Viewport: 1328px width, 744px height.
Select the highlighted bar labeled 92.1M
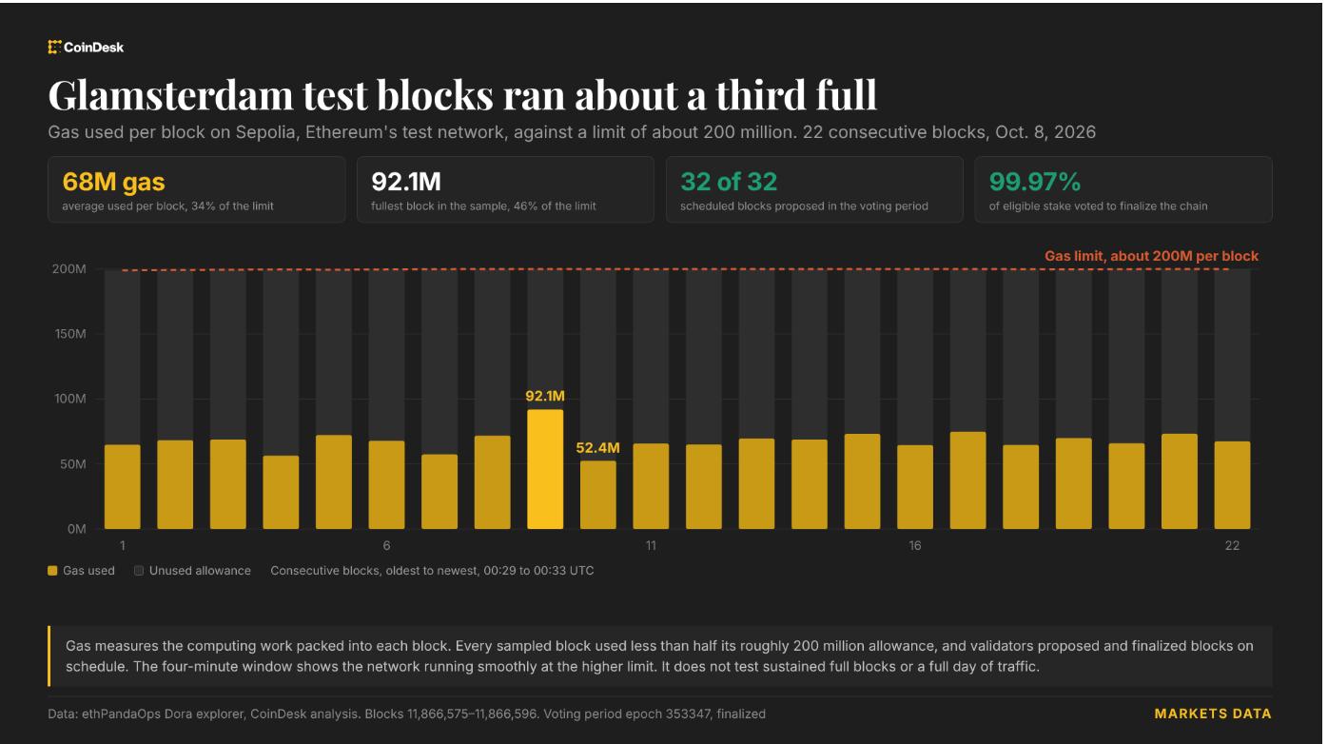tap(545, 469)
